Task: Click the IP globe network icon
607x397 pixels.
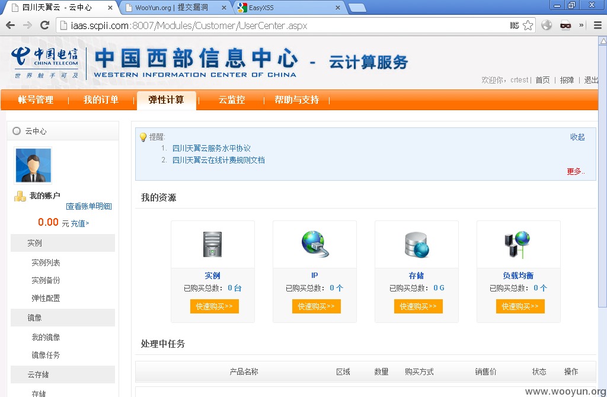Action: tap(315, 244)
